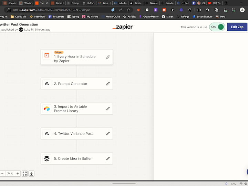The image size is (248, 186).
Task: Download the Zap diagram image
Action: click(31, 174)
